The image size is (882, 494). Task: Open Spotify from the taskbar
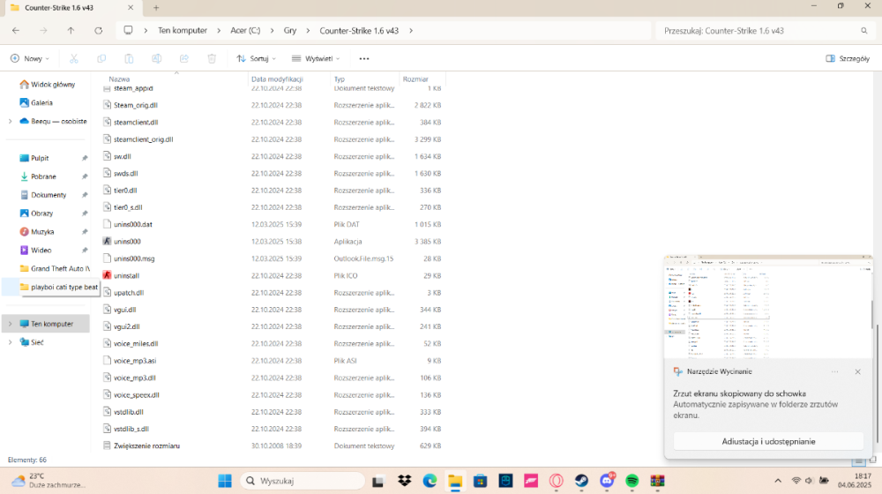632,481
